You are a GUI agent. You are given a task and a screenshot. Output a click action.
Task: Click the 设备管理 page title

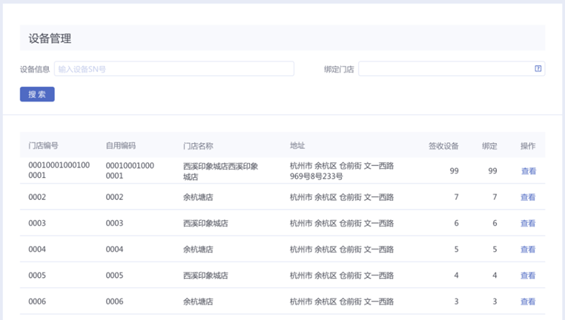pyautogui.click(x=50, y=39)
